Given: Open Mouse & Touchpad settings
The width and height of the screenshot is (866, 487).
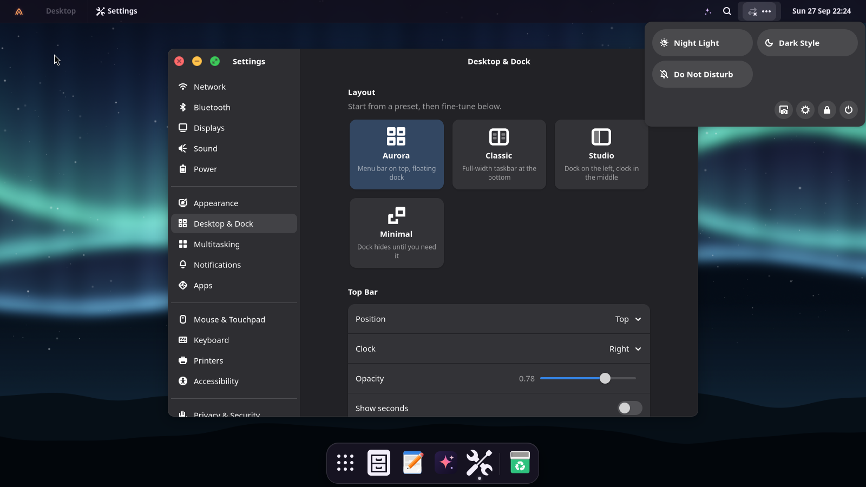Looking at the screenshot, I should [x=234, y=319].
